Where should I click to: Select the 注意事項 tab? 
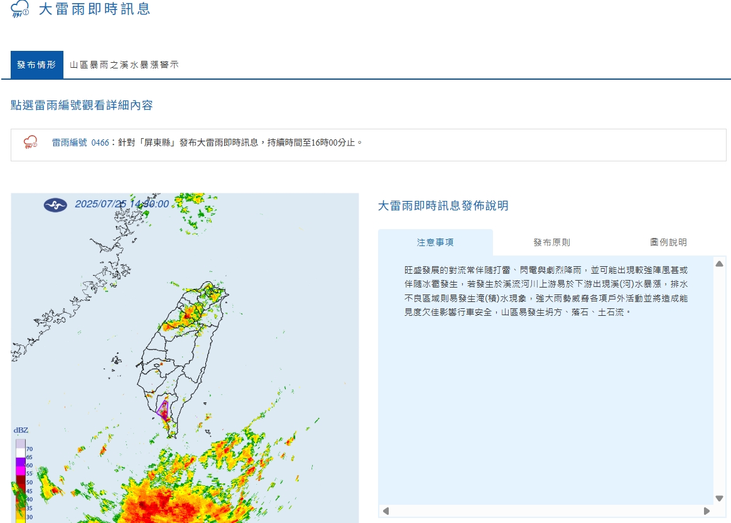pyautogui.click(x=435, y=242)
